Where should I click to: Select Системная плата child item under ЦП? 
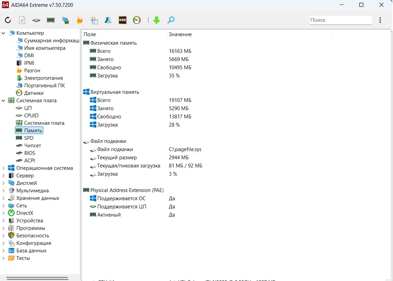point(40,123)
